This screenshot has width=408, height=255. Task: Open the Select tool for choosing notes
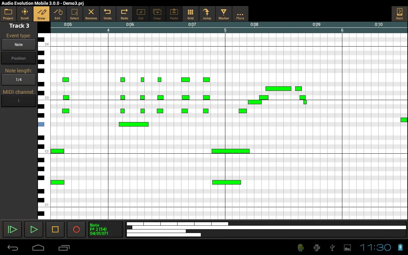pyautogui.click(x=74, y=14)
